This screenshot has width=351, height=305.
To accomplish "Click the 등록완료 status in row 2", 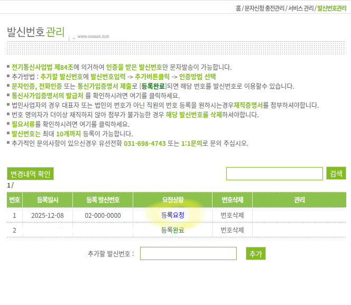I will (x=173, y=230).
